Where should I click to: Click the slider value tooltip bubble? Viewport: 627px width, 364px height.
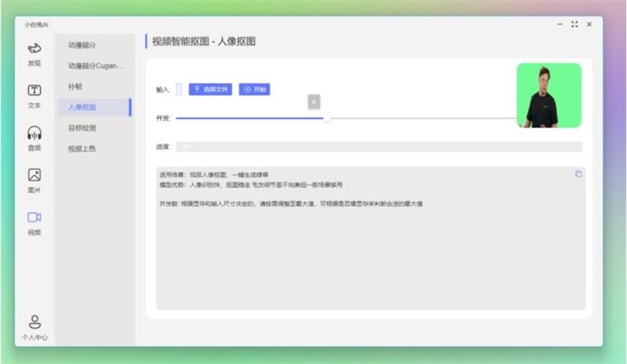click(x=314, y=102)
